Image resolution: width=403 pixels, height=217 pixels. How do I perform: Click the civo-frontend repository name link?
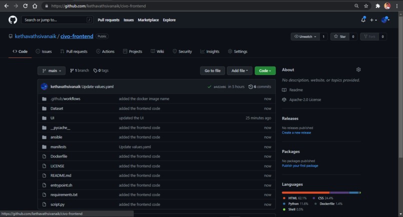(x=77, y=36)
